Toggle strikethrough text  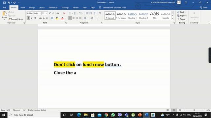click(x=40, y=18)
